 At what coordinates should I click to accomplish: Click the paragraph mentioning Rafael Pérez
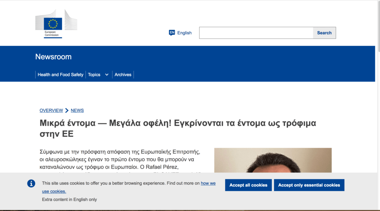pyautogui.click(x=120, y=160)
